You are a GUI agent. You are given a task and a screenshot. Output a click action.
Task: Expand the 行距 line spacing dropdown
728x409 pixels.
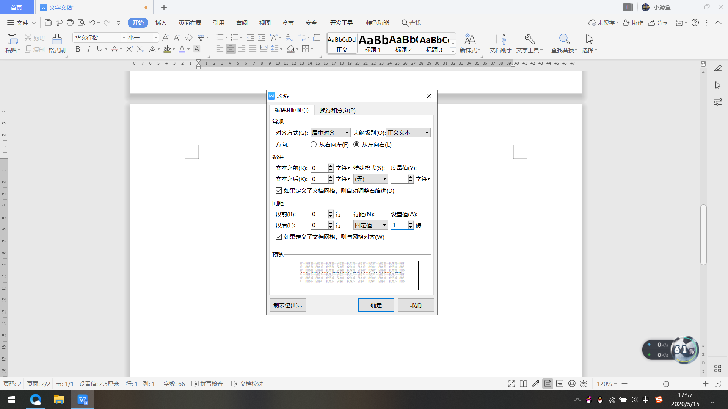coord(370,225)
